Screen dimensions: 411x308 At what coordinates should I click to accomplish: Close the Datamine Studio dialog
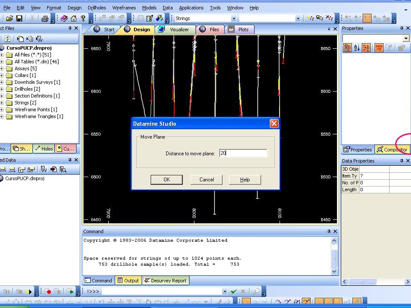274,123
